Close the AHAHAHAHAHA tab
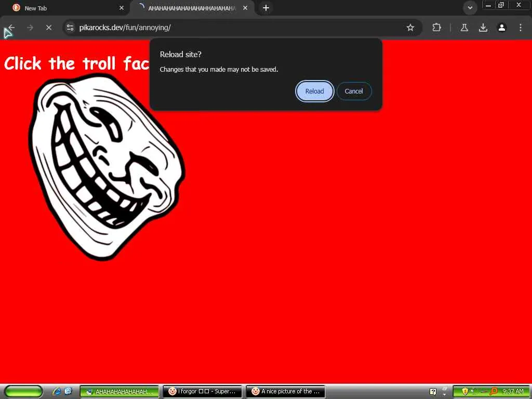532x399 pixels. click(x=245, y=8)
